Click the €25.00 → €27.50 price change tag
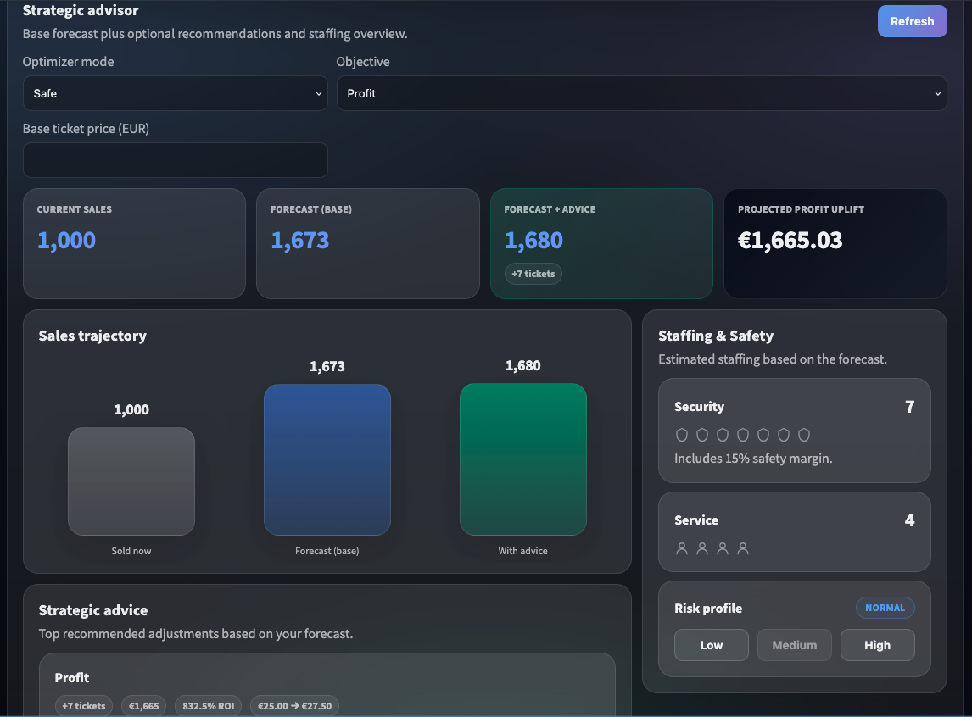 tap(294, 706)
